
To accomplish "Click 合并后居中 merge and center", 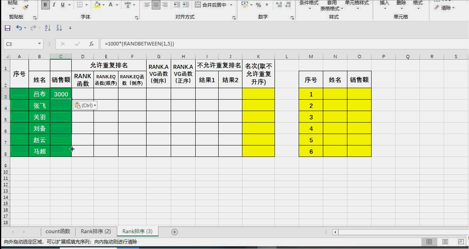I will tap(211, 4).
